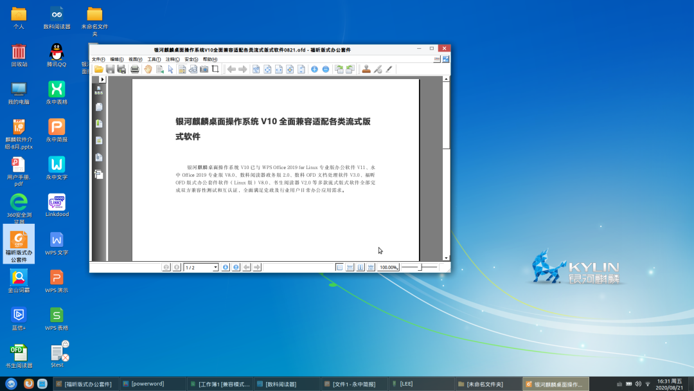Select the Snapshot camera tool
Image resolution: width=694 pixels, height=391 pixels.
coord(204,69)
